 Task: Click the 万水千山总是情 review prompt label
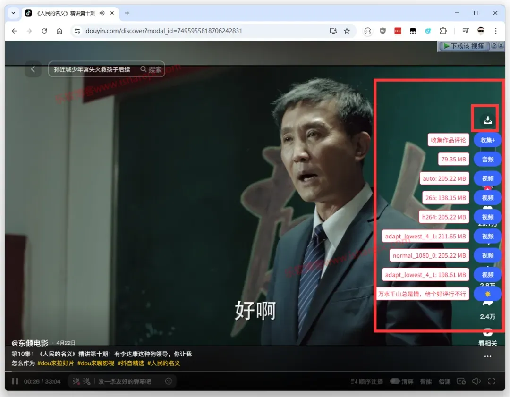tap(422, 294)
